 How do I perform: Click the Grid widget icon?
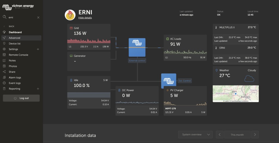(71, 28)
